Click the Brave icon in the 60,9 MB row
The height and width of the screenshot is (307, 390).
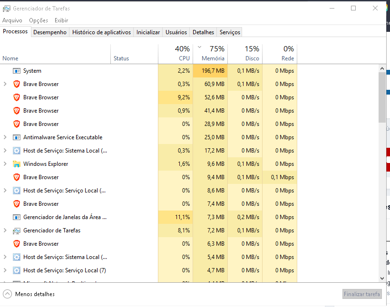pyautogui.click(x=17, y=84)
